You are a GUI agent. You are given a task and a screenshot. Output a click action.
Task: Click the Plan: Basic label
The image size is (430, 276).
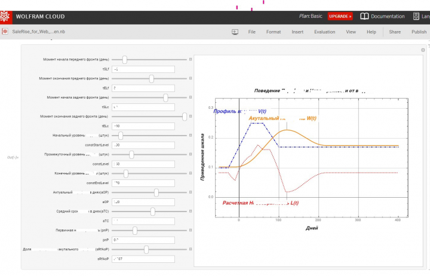pos(311,16)
